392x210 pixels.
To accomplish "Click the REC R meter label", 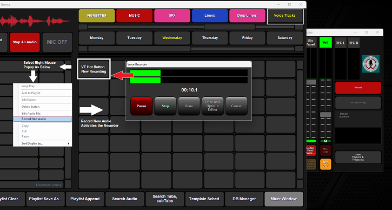I will coord(353,43).
